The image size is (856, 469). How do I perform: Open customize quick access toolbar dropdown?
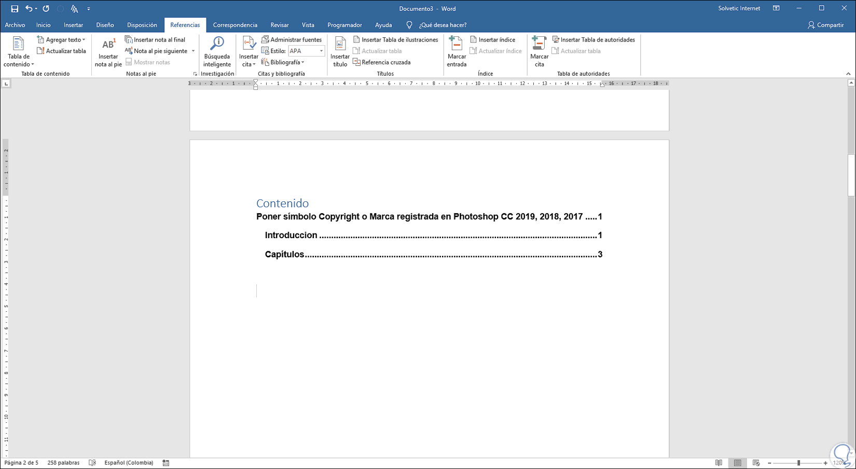tap(89, 9)
